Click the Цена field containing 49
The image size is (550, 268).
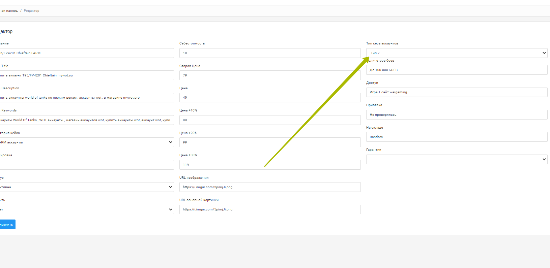[x=270, y=98]
